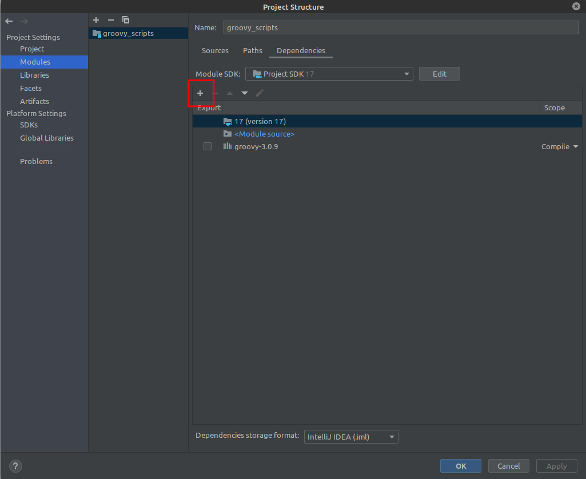The image size is (586, 479).
Task: Add a dependency with the plus icon
Action: point(200,93)
